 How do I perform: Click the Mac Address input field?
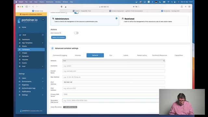pos(114,77)
